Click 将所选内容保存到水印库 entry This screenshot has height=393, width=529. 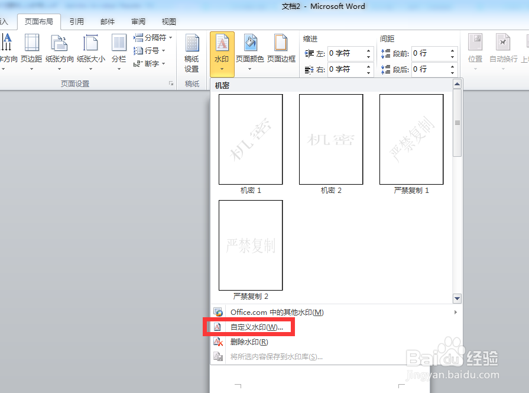click(276, 357)
